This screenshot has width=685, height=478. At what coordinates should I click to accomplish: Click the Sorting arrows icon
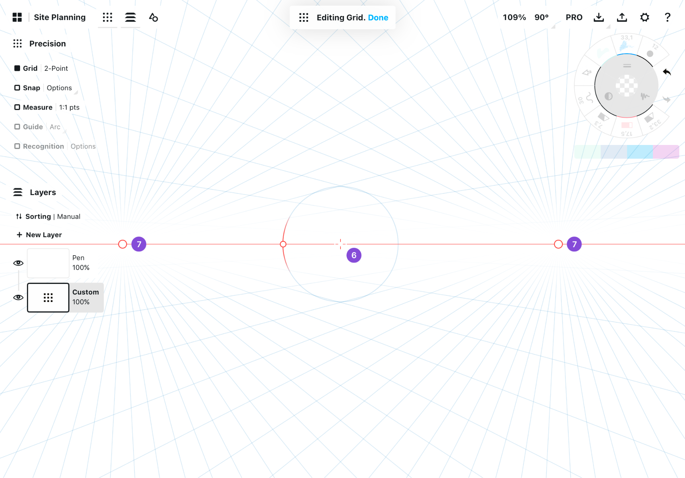click(x=19, y=216)
